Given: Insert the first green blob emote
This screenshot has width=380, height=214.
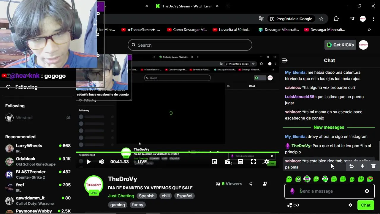Looking at the screenshot, I should click(289, 179).
